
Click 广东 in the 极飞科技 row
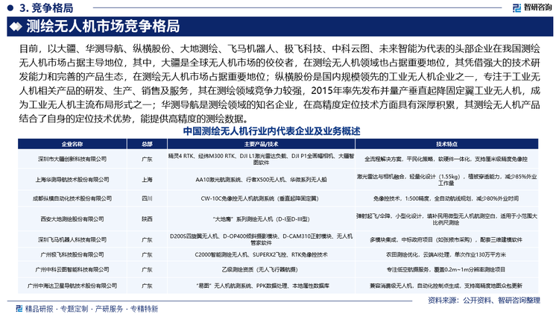(147, 255)
